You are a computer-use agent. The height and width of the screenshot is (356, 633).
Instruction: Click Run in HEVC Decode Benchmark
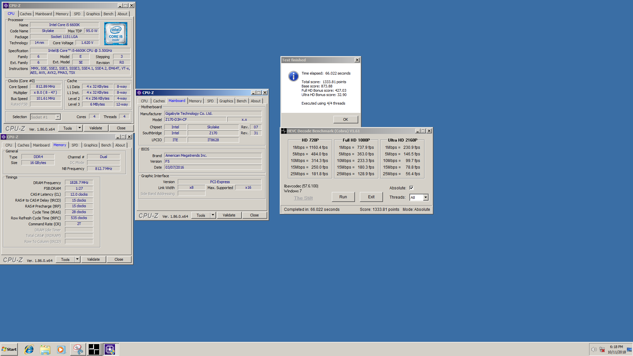pos(343,197)
